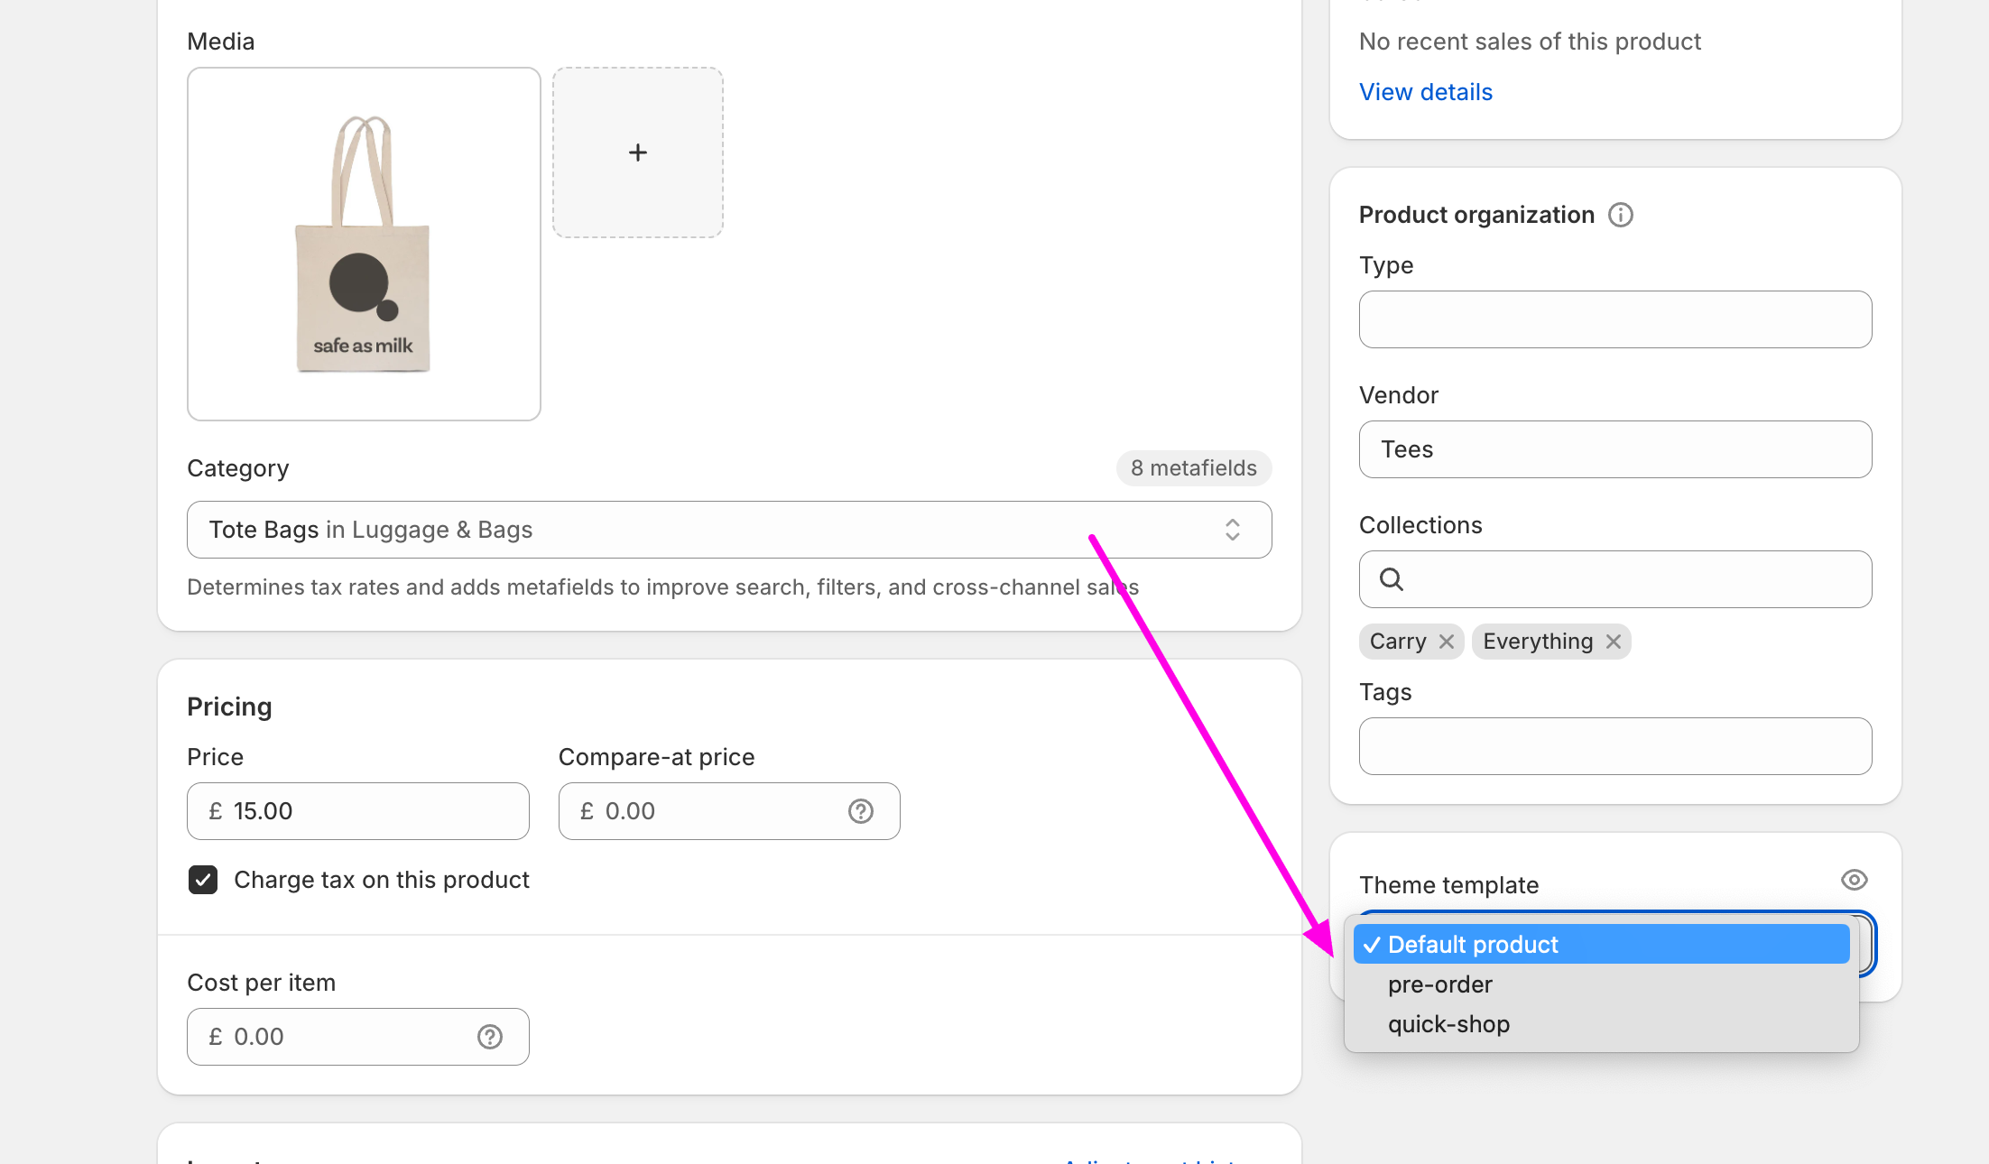Click the 8 metafields badge
Viewport: 1989px width, 1164px height.
1194,468
